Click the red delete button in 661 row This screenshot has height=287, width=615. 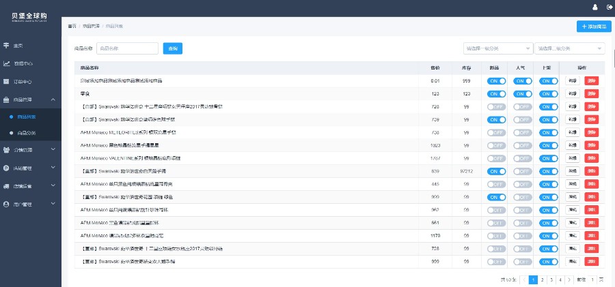(x=592, y=223)
